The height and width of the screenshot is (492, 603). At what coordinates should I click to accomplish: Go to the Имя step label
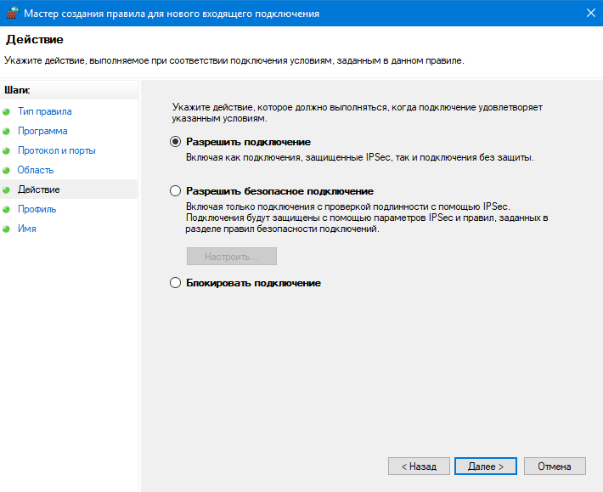point(27,229)
